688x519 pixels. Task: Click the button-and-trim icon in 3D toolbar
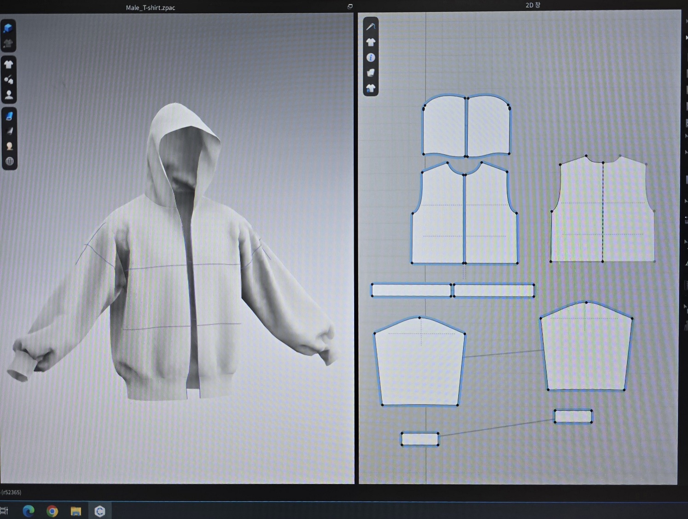click(x=8, y=80)
